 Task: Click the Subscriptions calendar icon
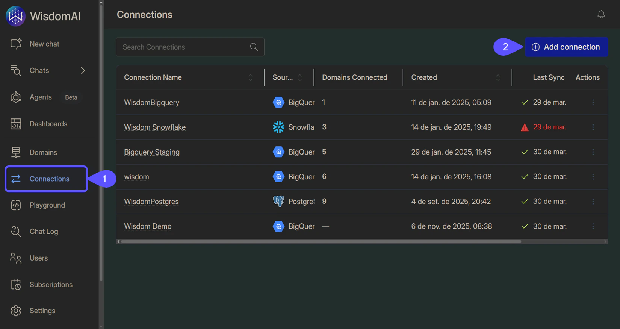(16, 285)
